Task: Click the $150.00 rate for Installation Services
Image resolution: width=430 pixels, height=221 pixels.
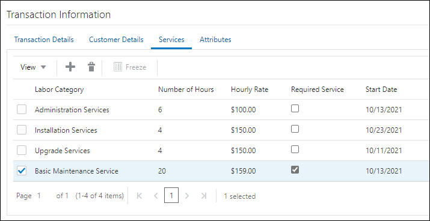Action: point(243,130)
